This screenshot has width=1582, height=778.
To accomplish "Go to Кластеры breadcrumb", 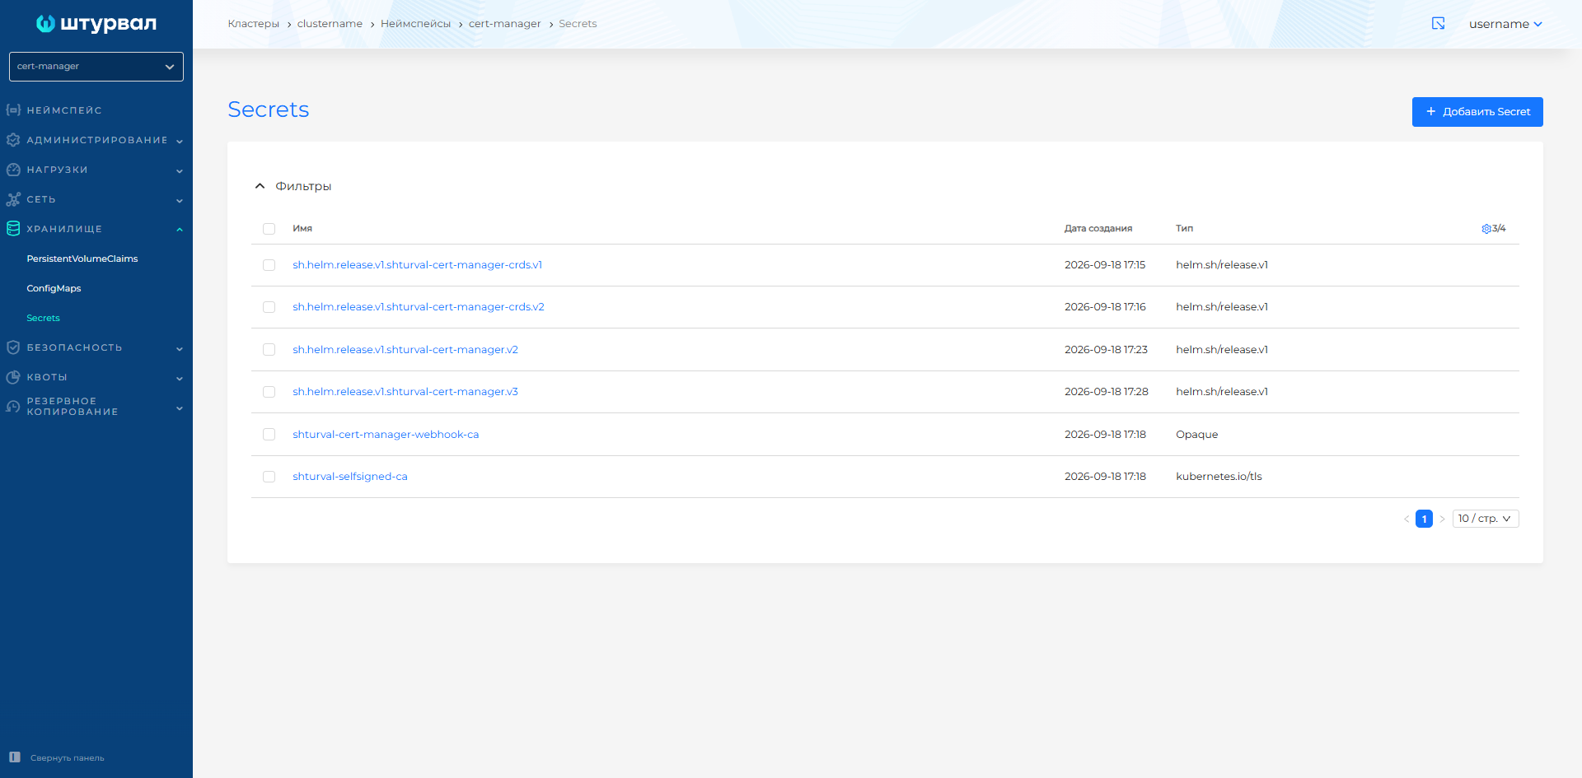I will [254, 24].
